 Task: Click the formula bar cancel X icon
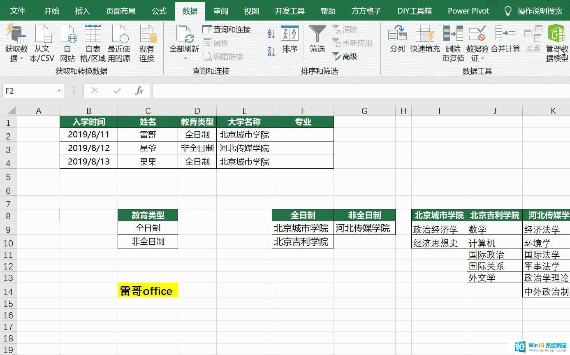[95, 90]
